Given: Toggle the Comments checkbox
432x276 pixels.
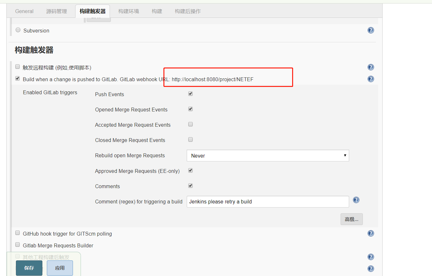Looking at the screenshot, I should (x=191, y=186).
